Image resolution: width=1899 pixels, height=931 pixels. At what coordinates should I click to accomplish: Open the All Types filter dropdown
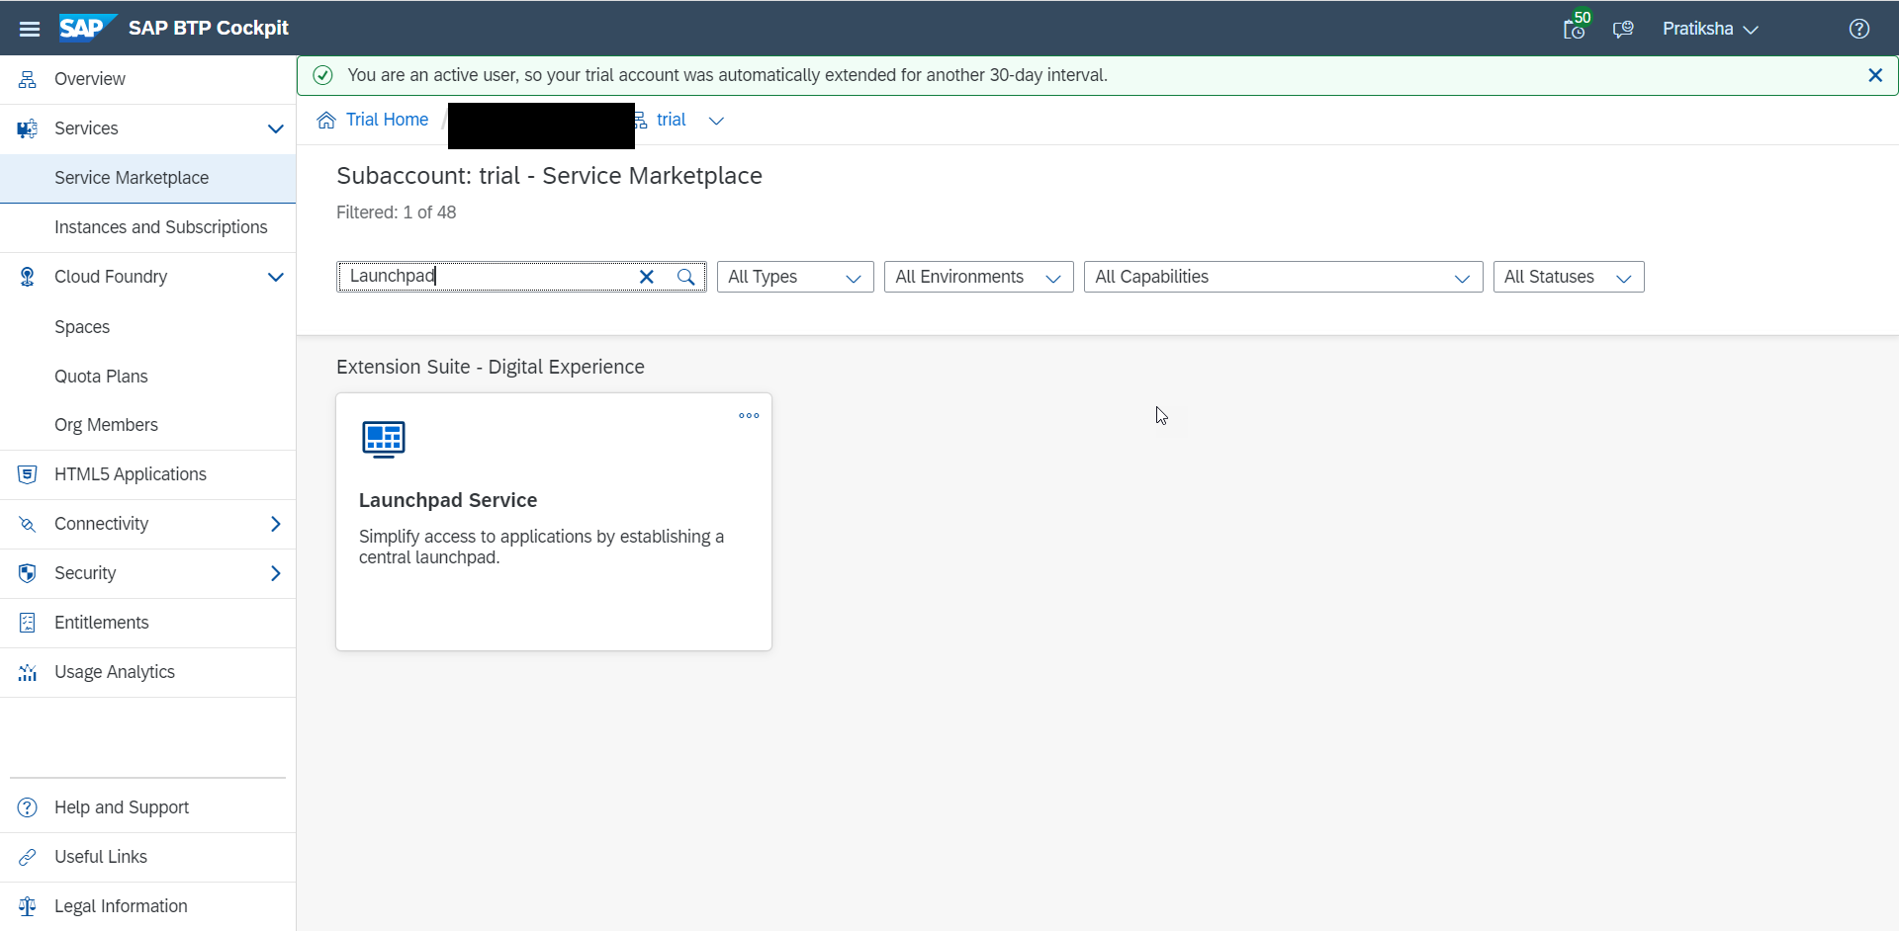point(794,277)
